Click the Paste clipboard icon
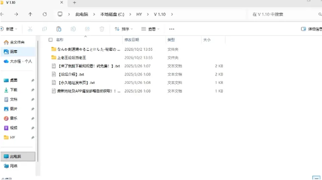This screenshot has width=322, height=180. pos(59,29)
